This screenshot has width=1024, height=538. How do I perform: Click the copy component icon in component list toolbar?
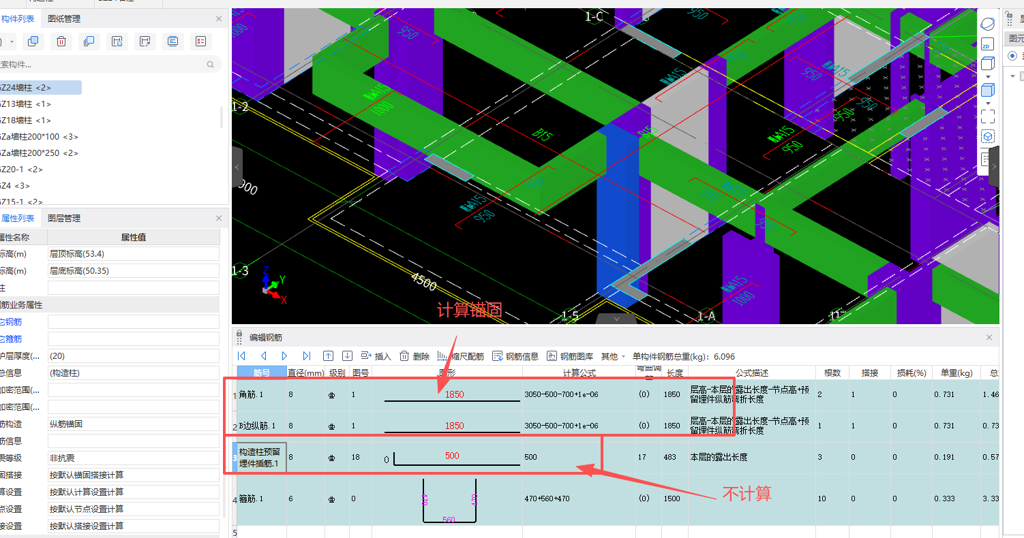point(33,42)
